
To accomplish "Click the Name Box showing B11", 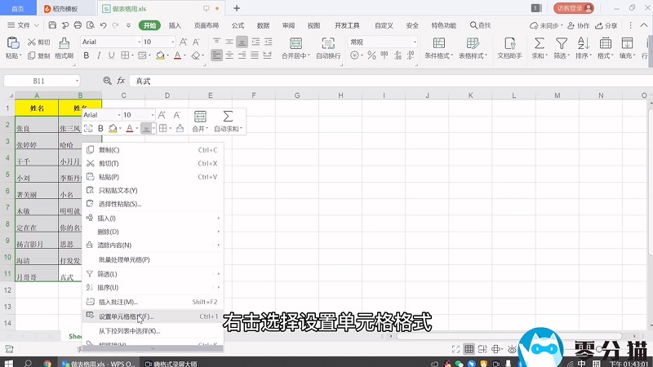I will 41,81.
